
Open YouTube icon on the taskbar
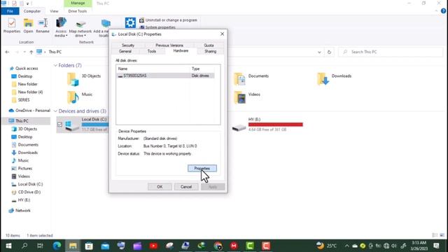(153, 246)
